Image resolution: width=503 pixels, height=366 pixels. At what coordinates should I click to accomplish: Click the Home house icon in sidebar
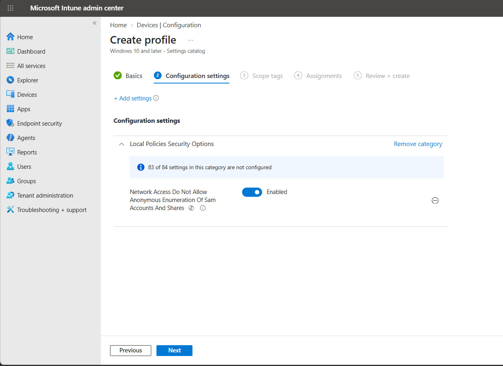(10, 37)
